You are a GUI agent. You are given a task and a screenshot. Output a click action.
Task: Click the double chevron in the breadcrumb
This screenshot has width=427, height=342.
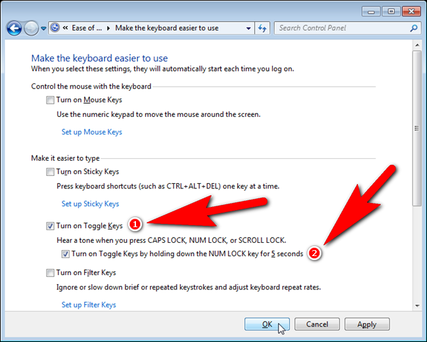[65, 28]
